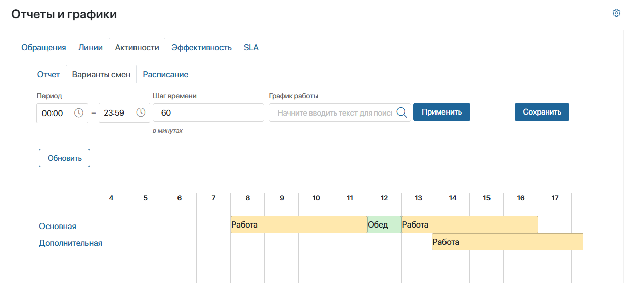This screenshot has width=624, height=283.
Task: Open the Дополнительная shift link
Action: point(70,243)
